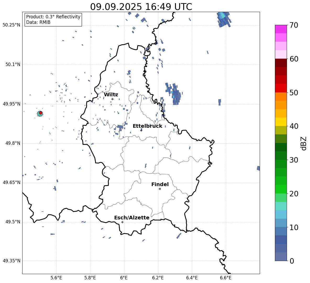Click the colorbar value 30
The width and height of the screenshot is (310, 283).
coord(294,160)
